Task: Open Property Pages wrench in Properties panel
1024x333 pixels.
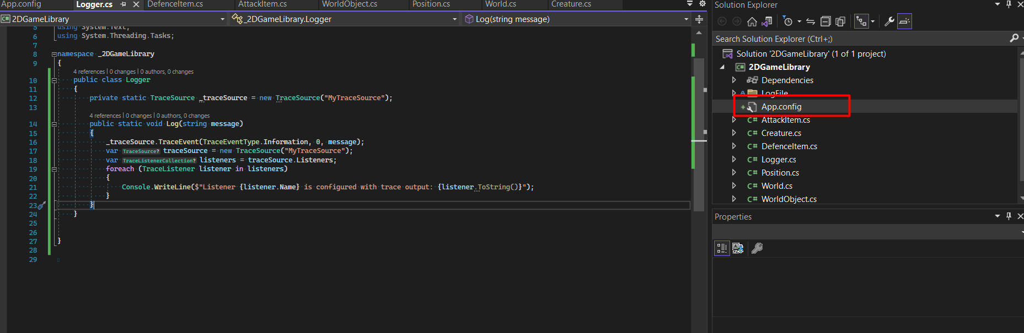Action: point(757,248)
